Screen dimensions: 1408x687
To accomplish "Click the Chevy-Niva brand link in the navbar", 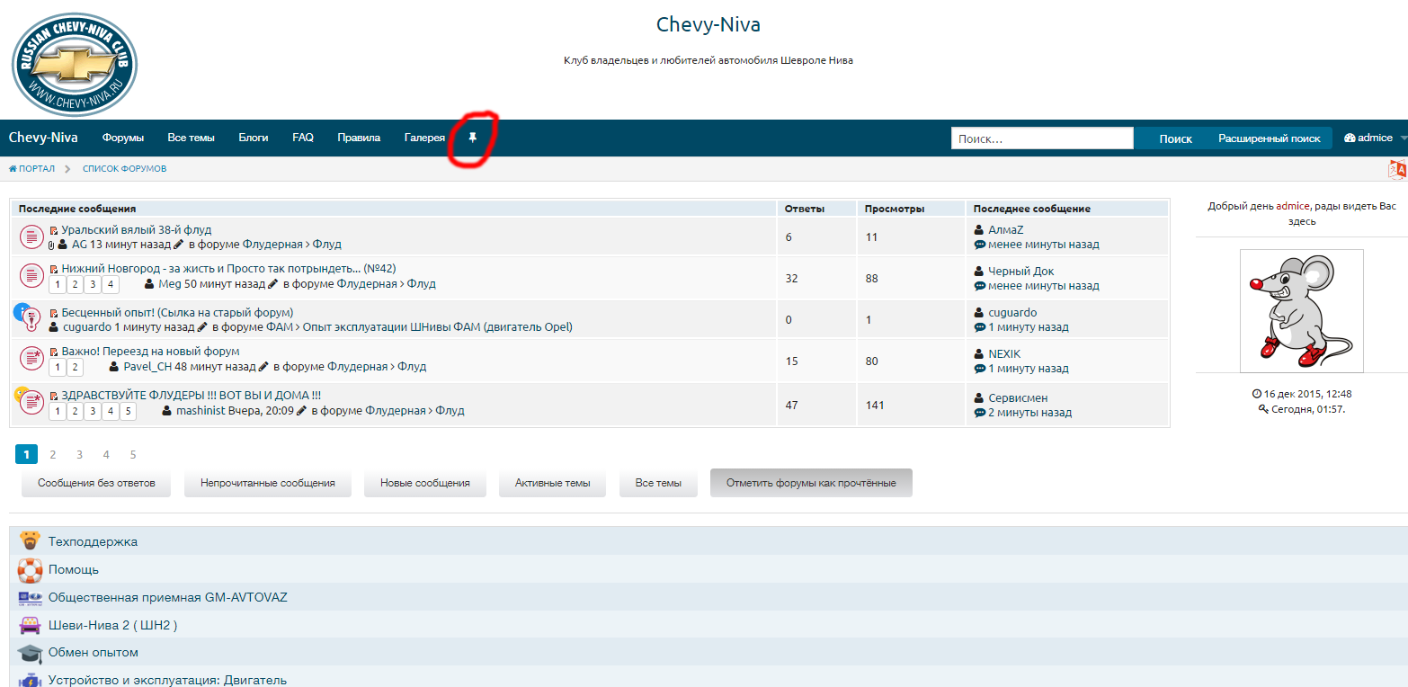I will (43, 138).
